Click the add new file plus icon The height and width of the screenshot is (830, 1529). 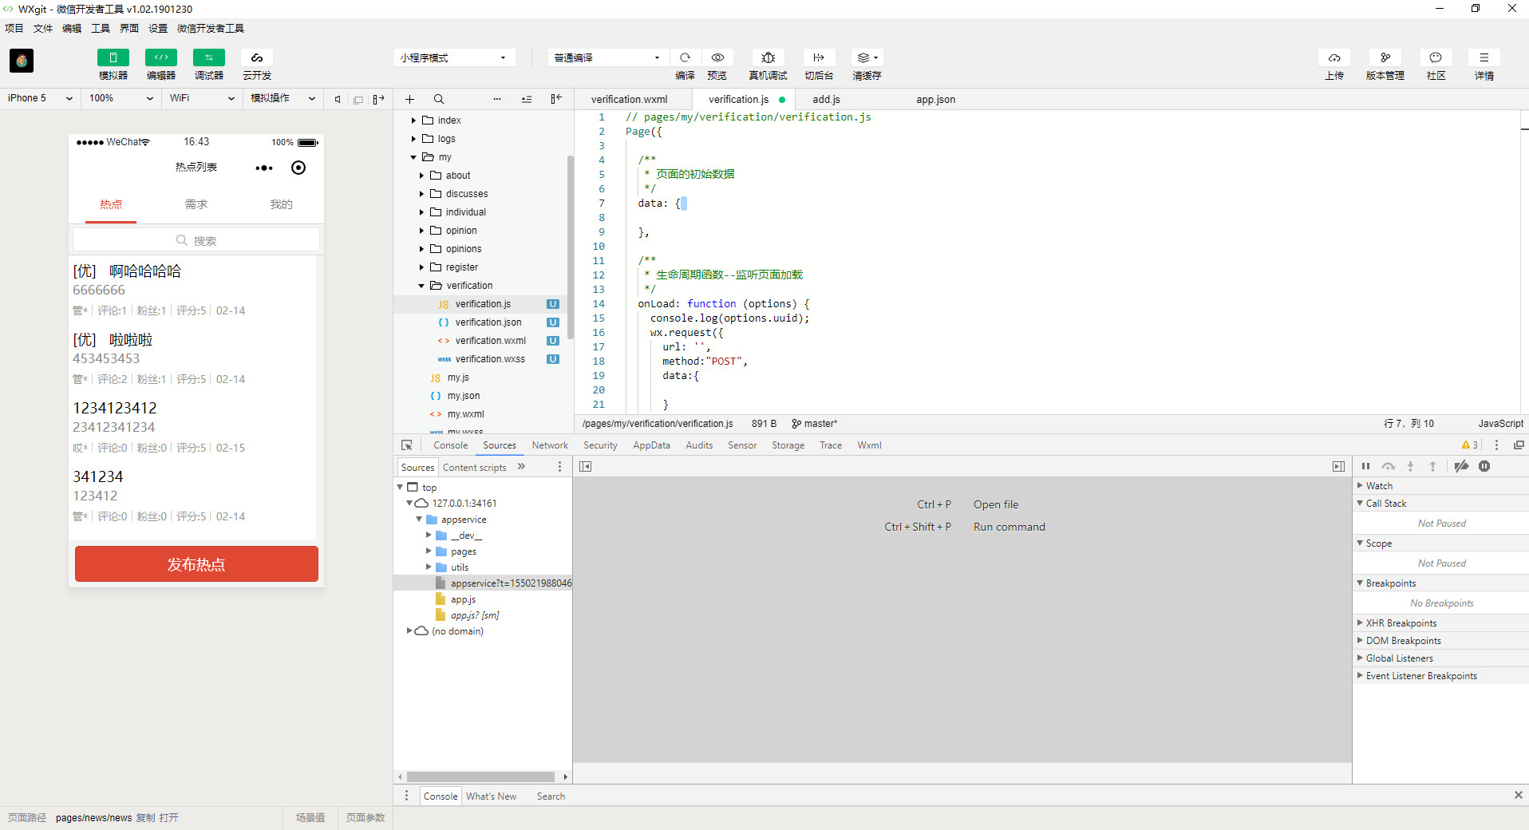coord(409,99)
